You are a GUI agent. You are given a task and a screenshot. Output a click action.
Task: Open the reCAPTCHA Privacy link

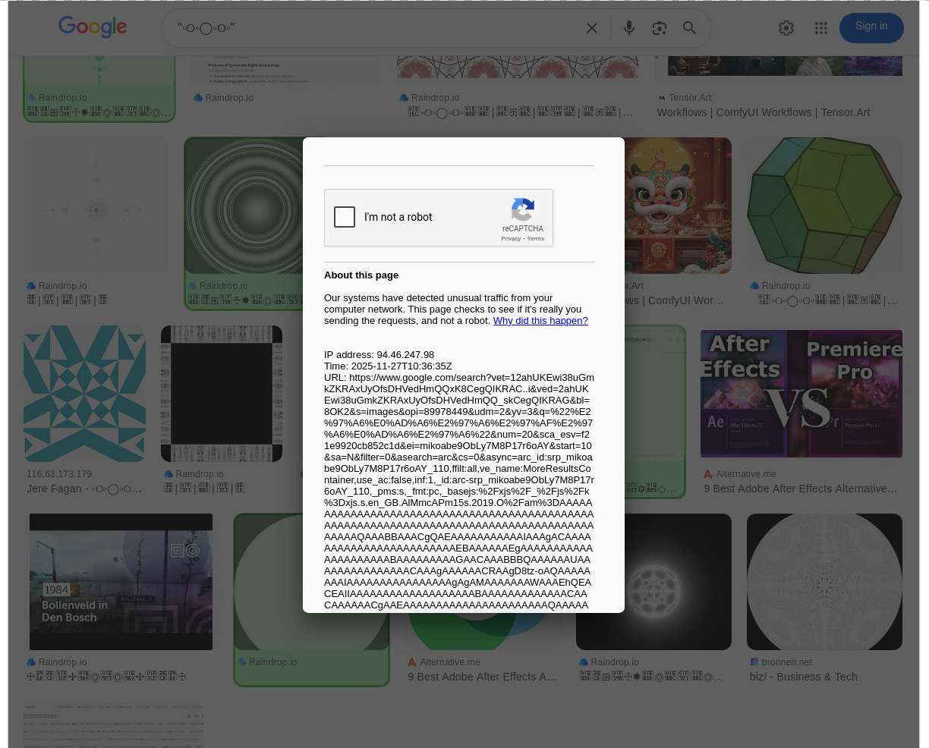tap(510, 239)
